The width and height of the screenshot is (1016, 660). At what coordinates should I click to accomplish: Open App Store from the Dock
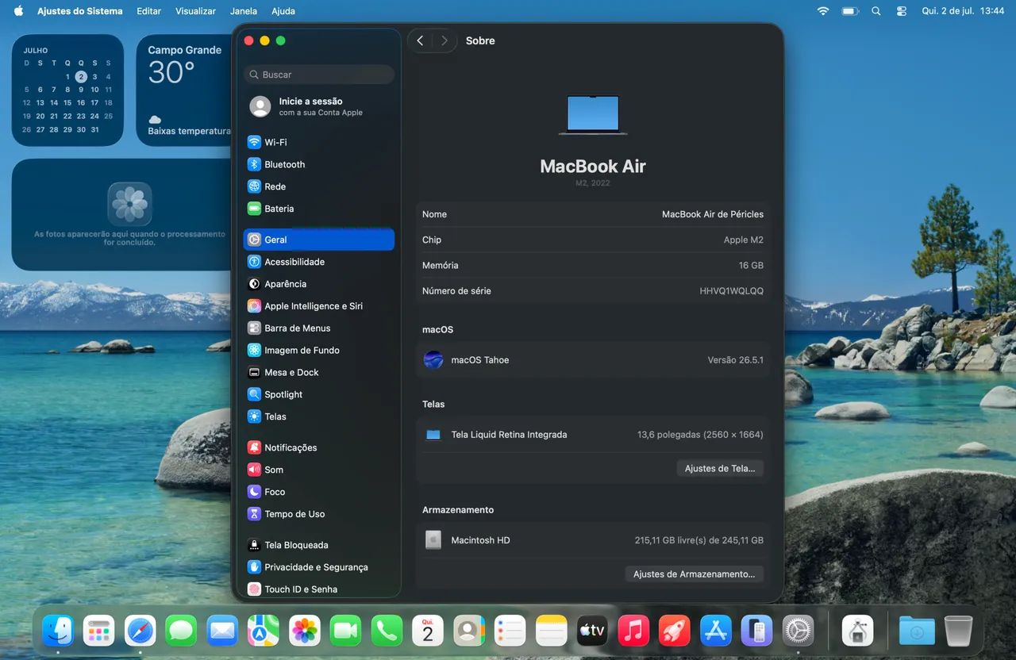[x=716, y=631]
